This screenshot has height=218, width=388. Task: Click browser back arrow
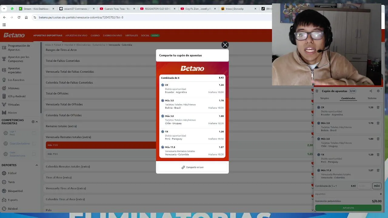4,17
